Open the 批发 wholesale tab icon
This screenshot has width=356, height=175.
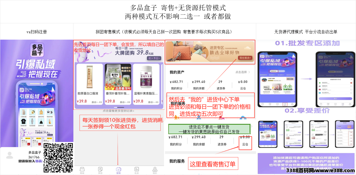pos(137,170)
